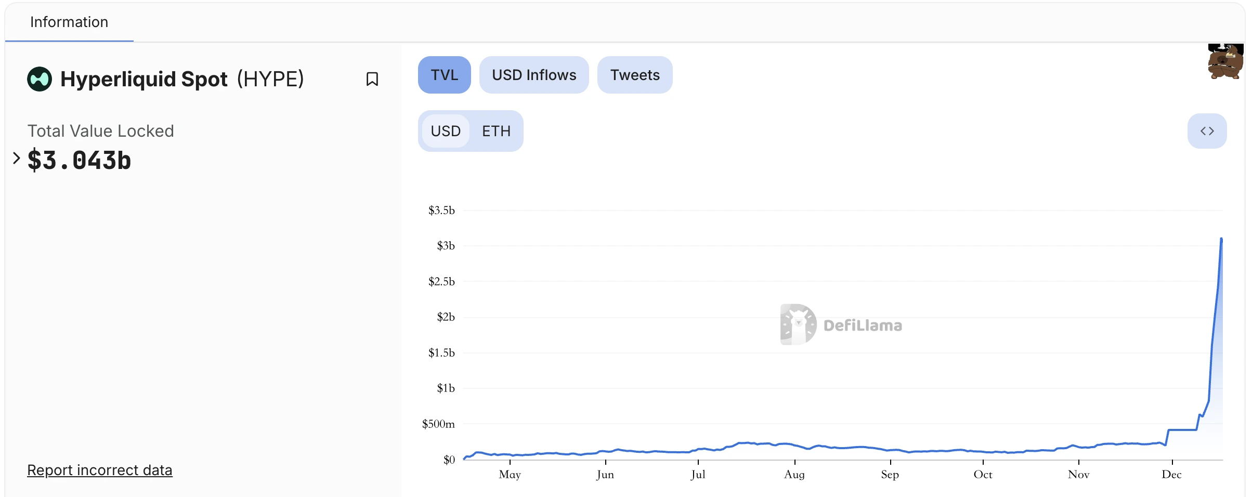1252x497 pixels.
Task: Select the TVL chart option
Action: tap(445, 75)
